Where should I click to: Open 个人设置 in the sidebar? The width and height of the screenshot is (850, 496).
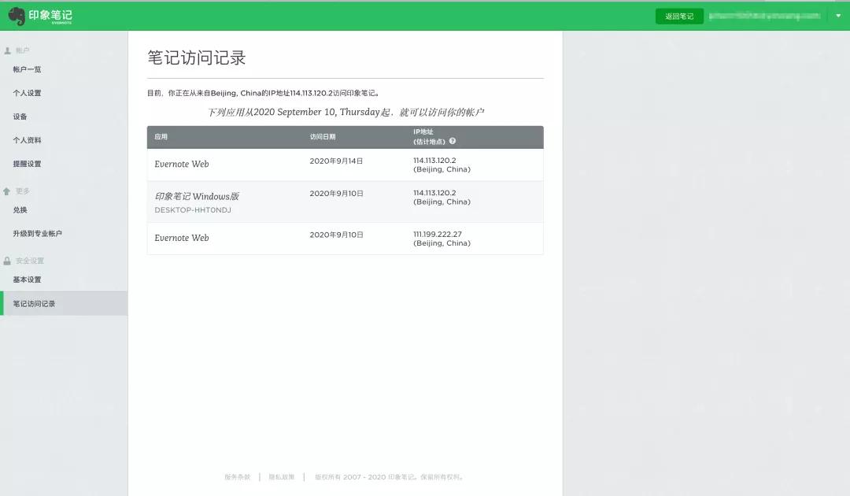point(27,93)
